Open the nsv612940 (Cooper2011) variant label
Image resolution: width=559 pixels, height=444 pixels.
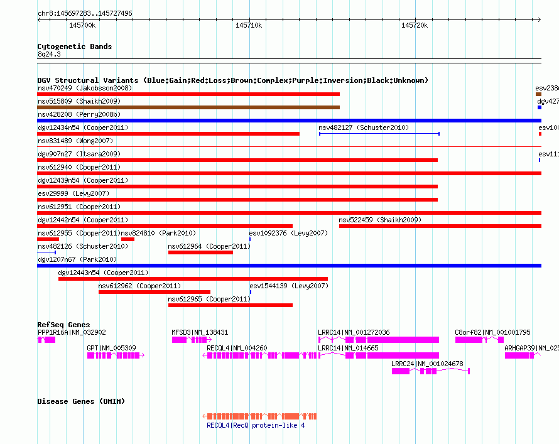click(79, 167)
